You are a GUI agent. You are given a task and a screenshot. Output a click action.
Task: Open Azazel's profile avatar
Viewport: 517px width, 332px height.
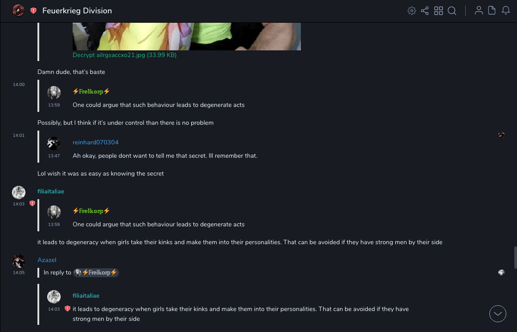tap(19, 261)
